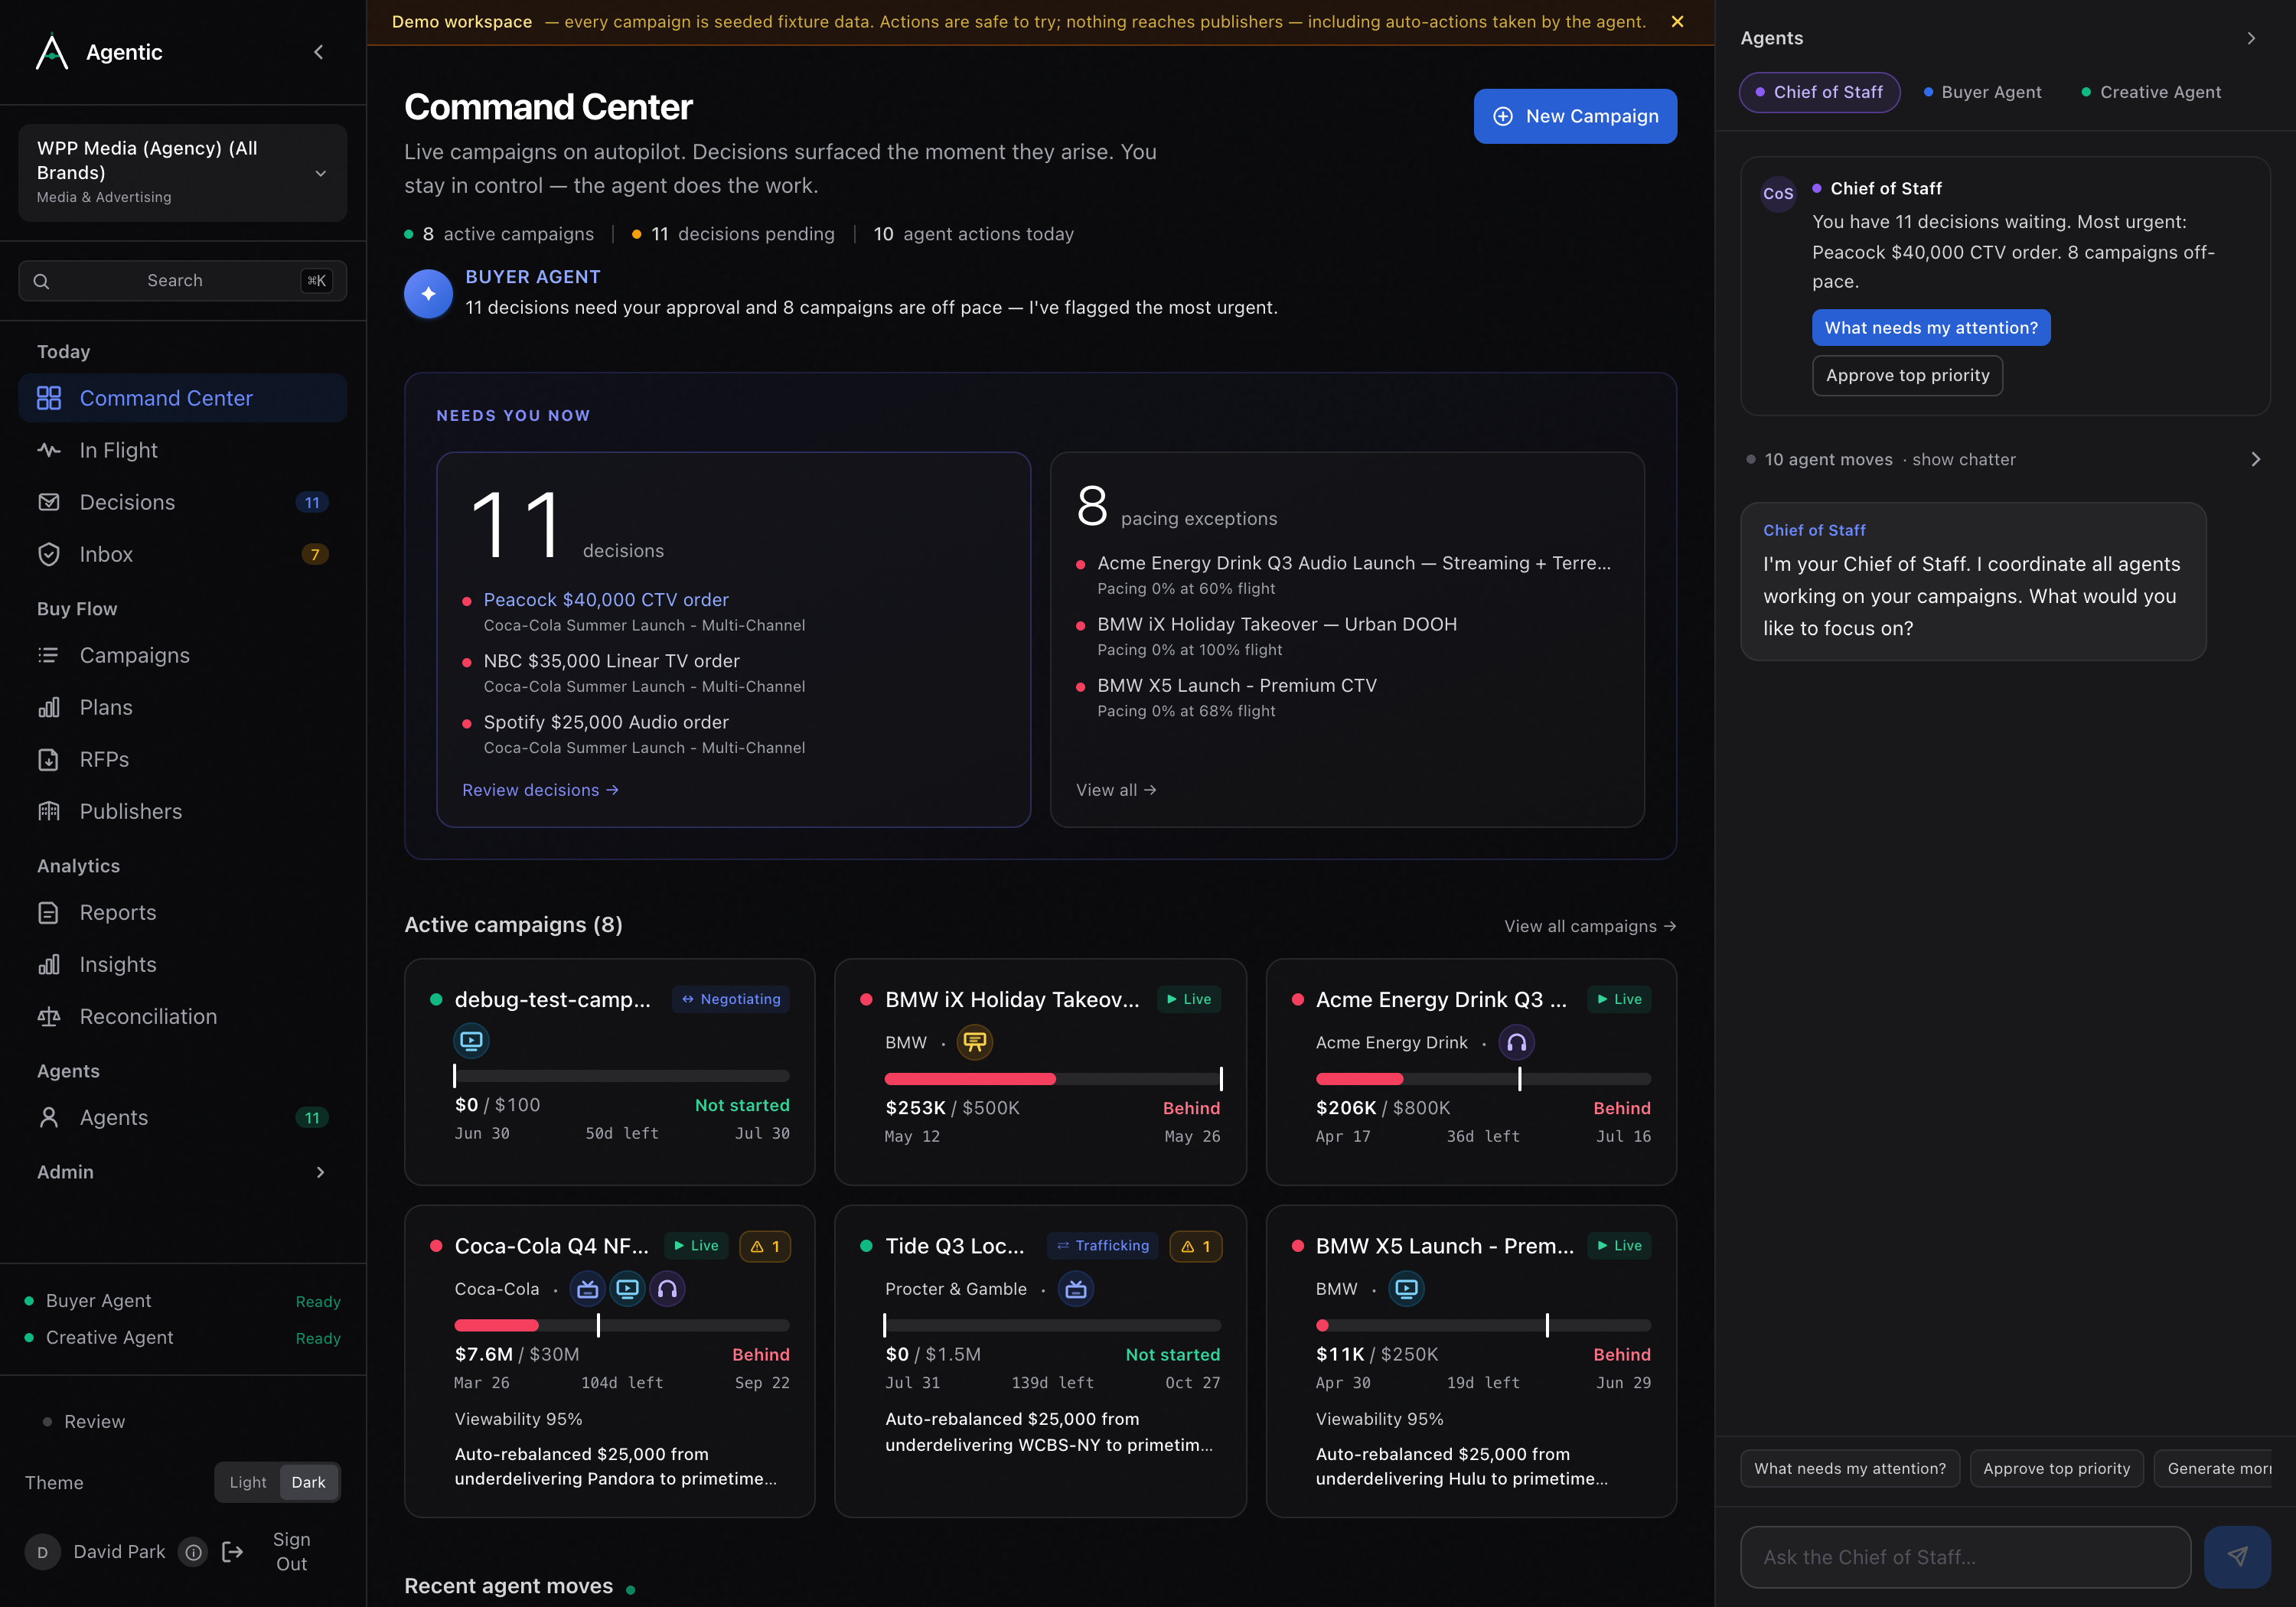Image resolution: width=2296 pixels, height=1607 pixels.
Task: Open Command Center in the sidebar
Action: point(182,398)
